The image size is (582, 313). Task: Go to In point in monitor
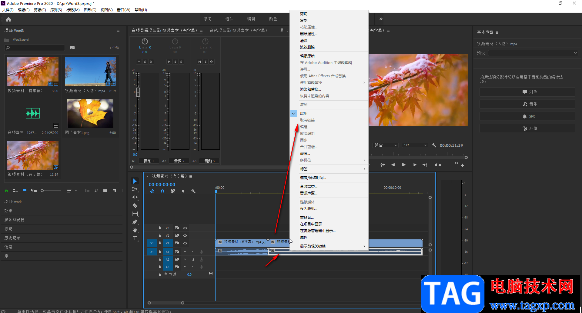tap(383, 165)
